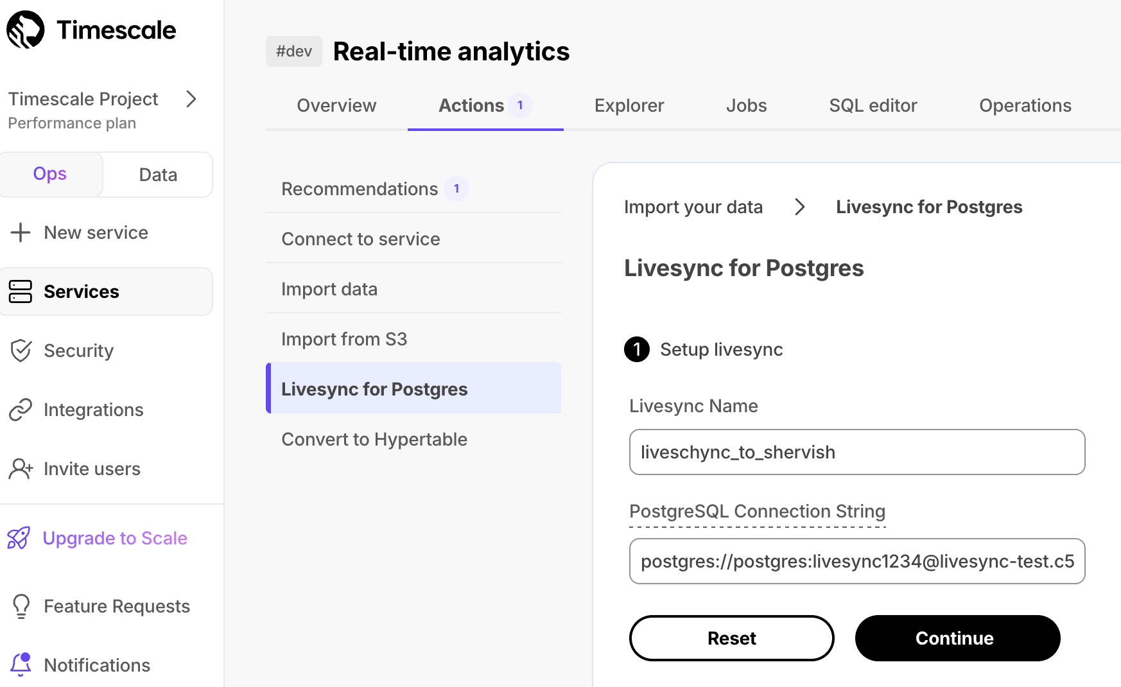Image resolution: width=1121 pixels, height=687 pixels.
Task: Open the Feature Requests lightbulb icon
Action: point(21,606)
